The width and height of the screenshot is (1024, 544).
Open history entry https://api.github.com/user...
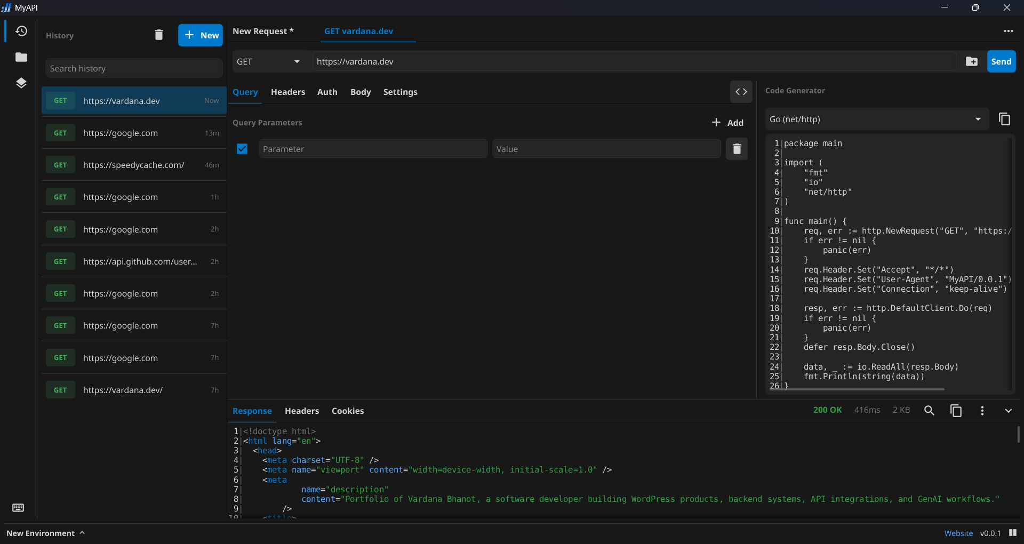pos(134,261)
